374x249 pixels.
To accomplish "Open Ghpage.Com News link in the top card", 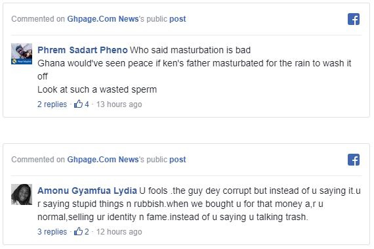I will (x=103, y=19).
